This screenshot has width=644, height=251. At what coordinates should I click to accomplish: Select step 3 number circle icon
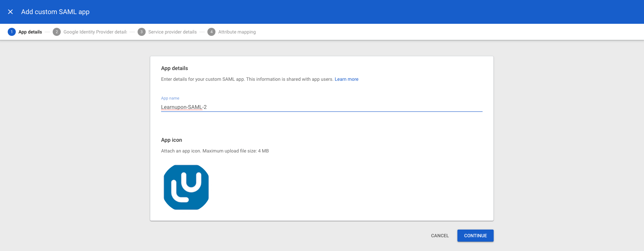[x=142, y=32]
